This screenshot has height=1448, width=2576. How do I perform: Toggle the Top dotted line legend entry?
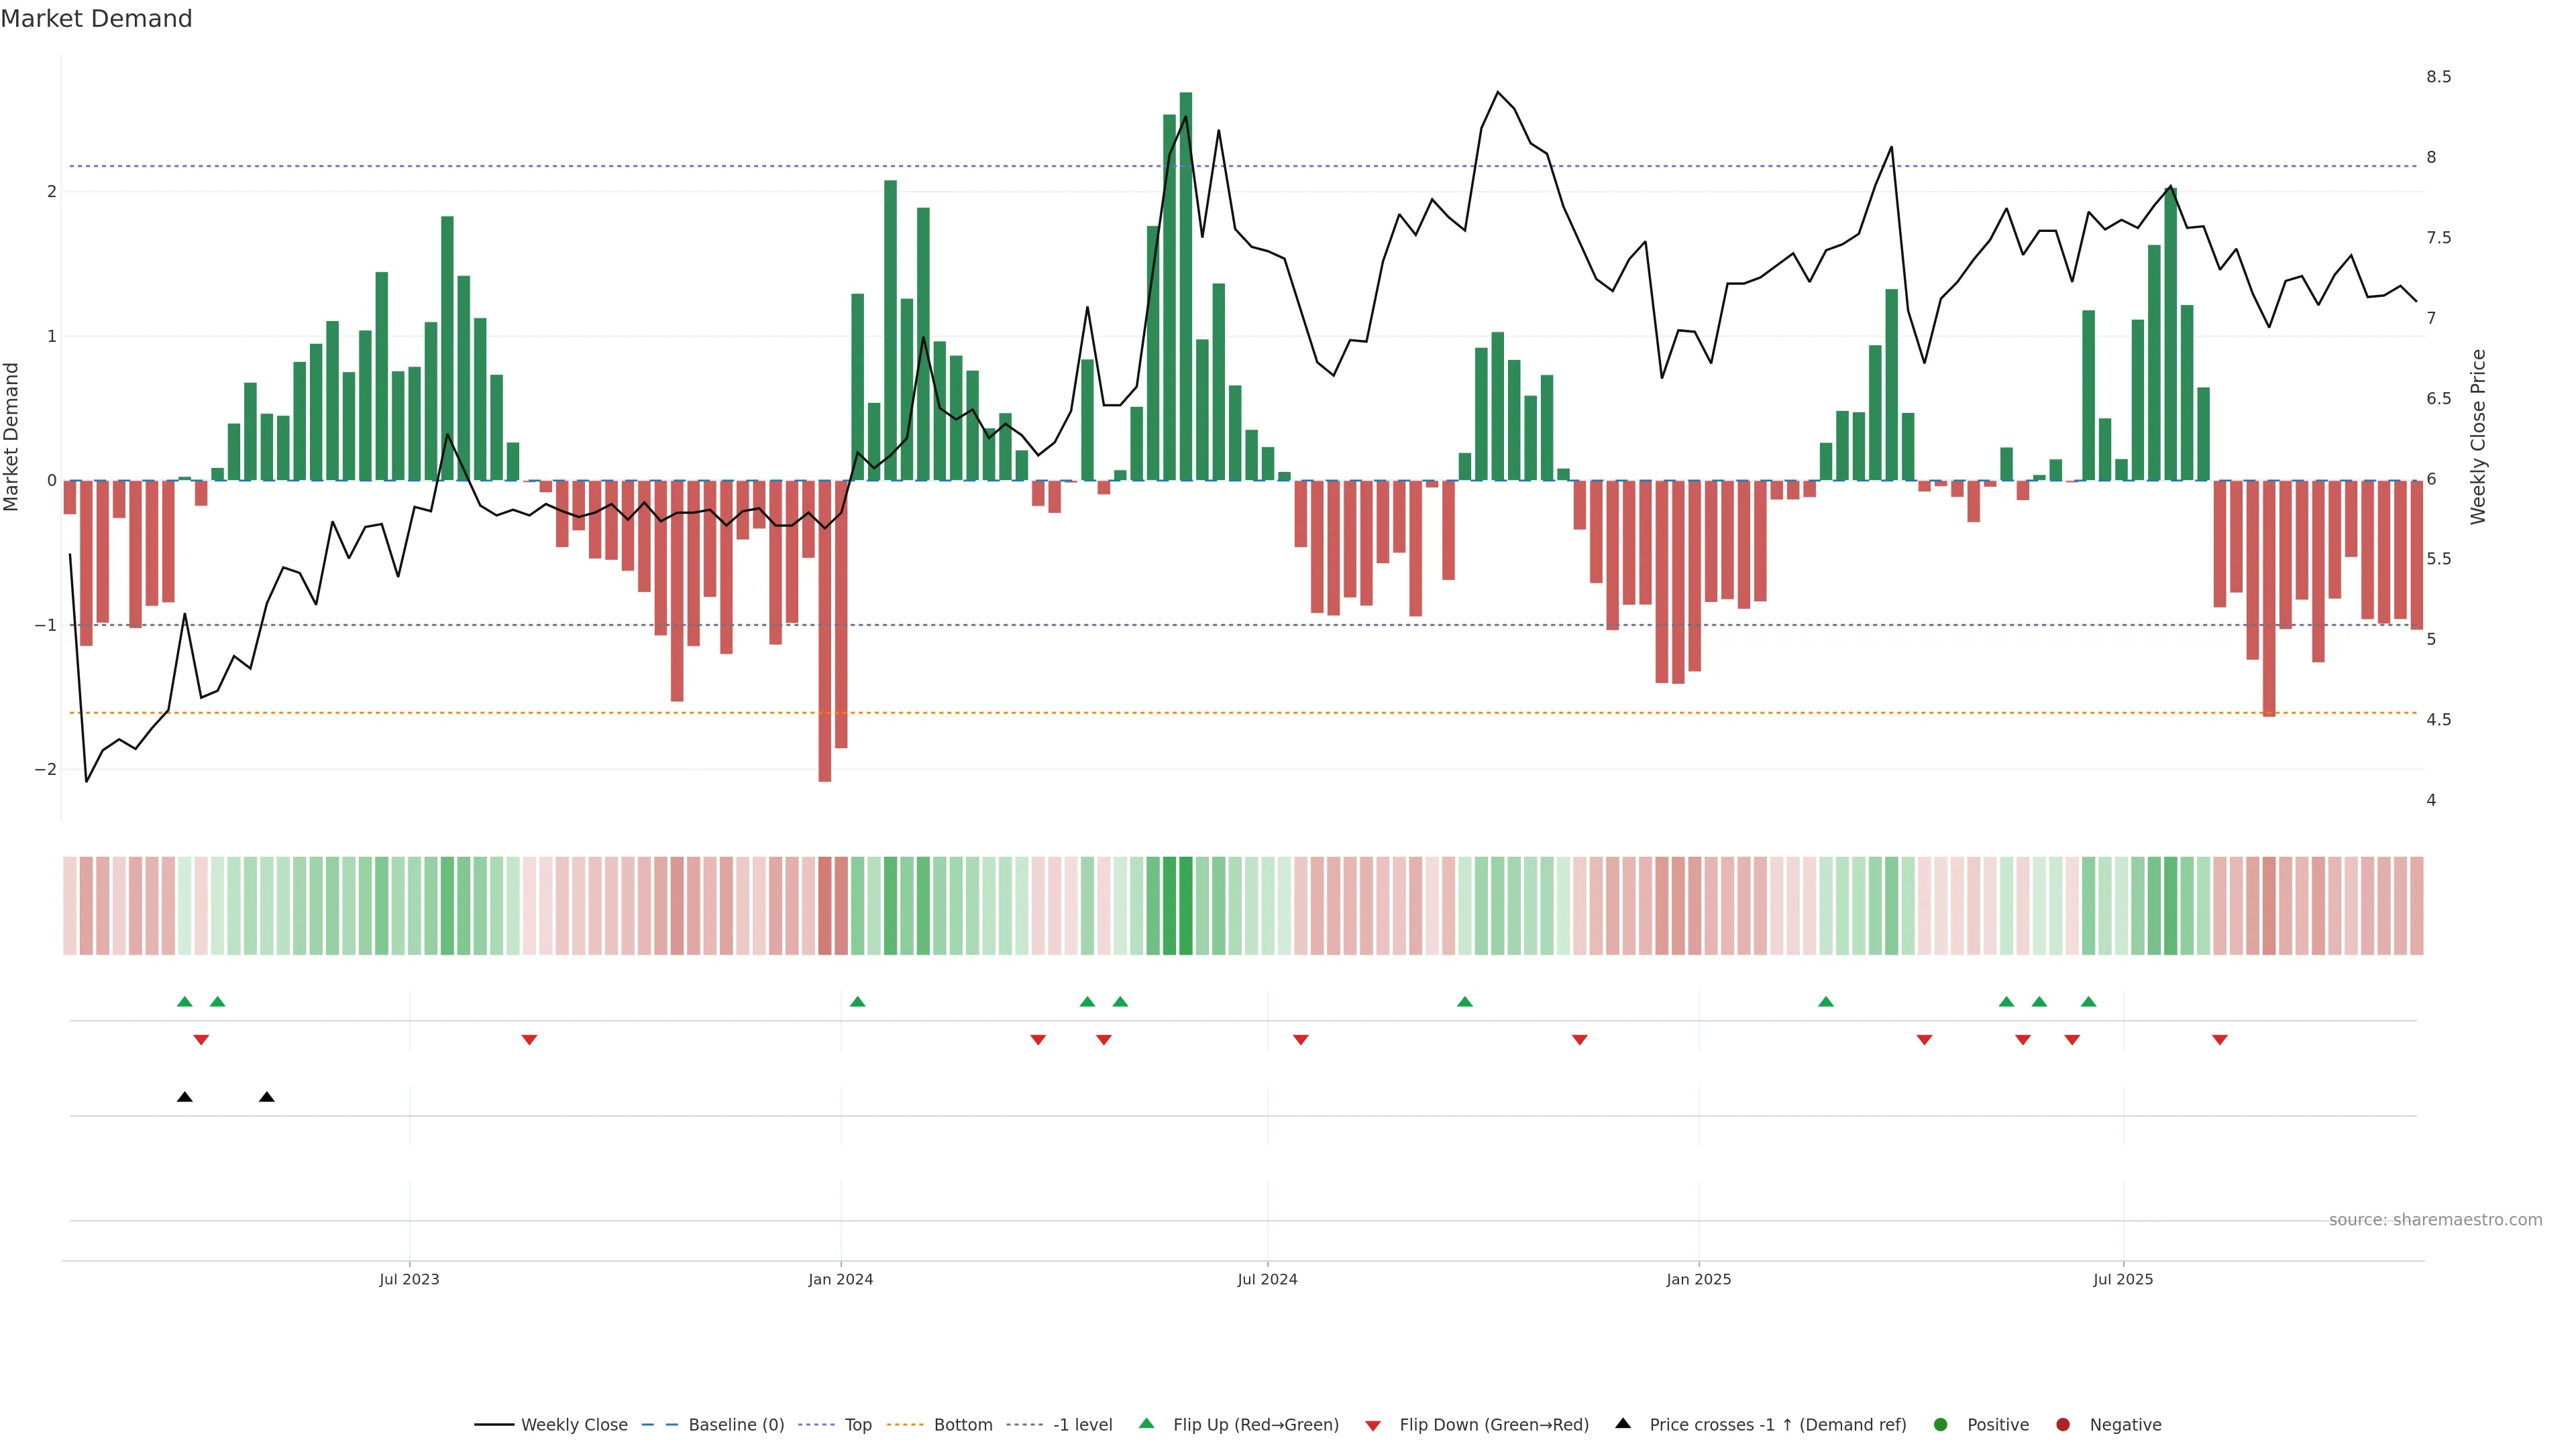(857, 1425)
